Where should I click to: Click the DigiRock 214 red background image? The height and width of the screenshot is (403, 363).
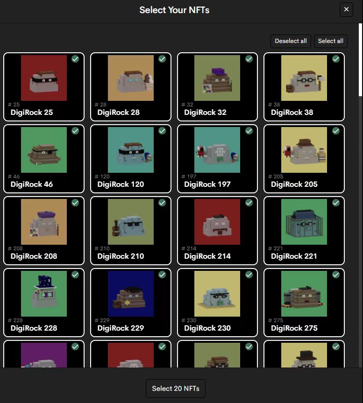point(217,222)
